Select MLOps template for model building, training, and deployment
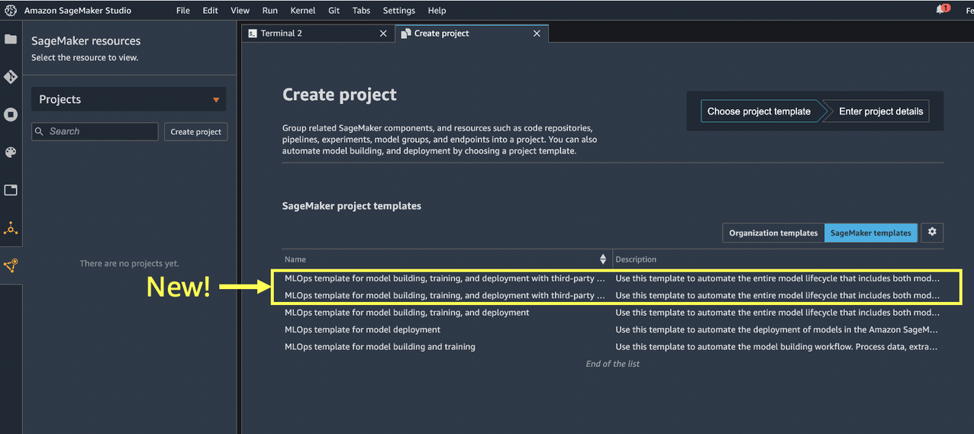The width and height of the screenshot is (974, 434). click(613, 313)
